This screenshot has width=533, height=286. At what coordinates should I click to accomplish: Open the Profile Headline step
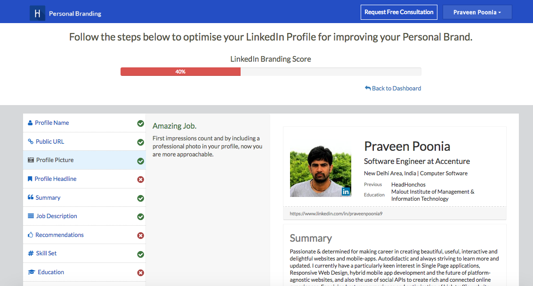click(84, 179)
